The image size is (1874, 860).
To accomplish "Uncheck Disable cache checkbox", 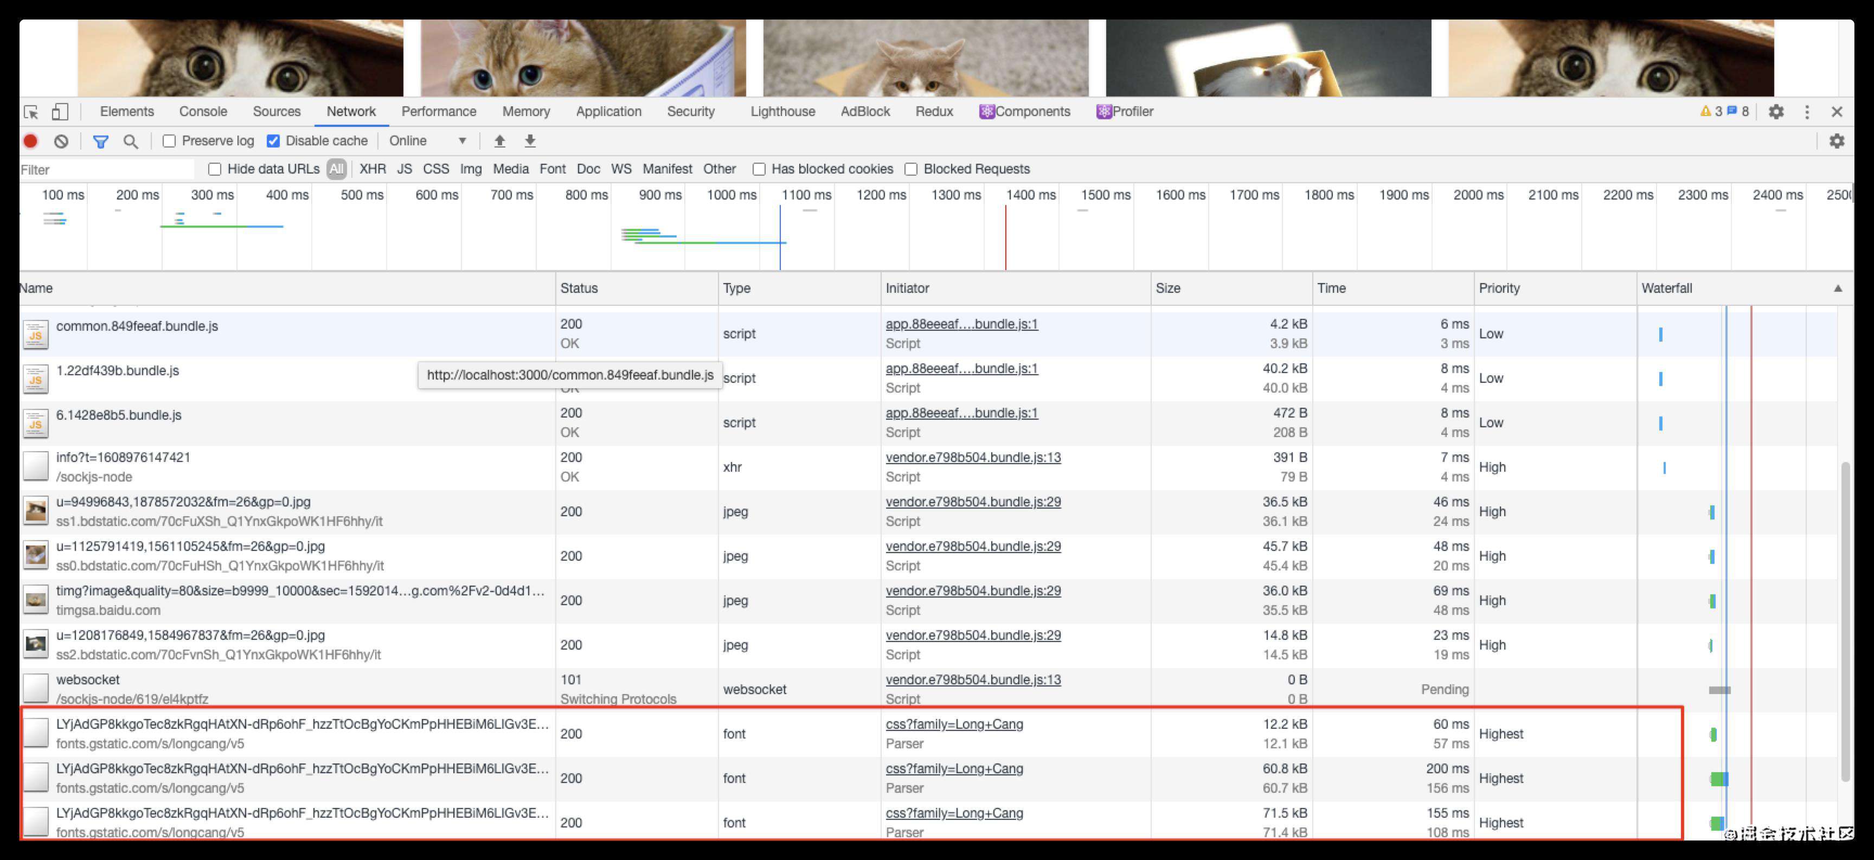I will (x=273, y=141).
